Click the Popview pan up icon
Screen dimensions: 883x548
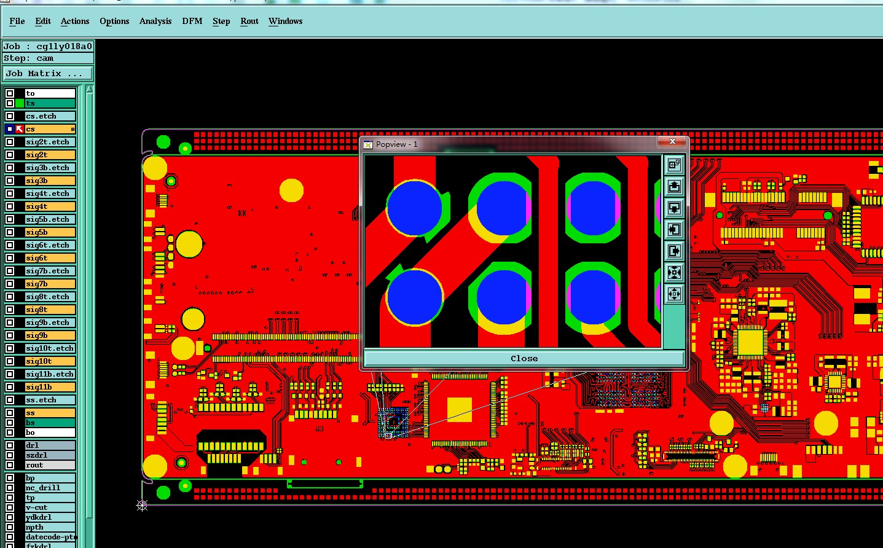pos(674,186)
